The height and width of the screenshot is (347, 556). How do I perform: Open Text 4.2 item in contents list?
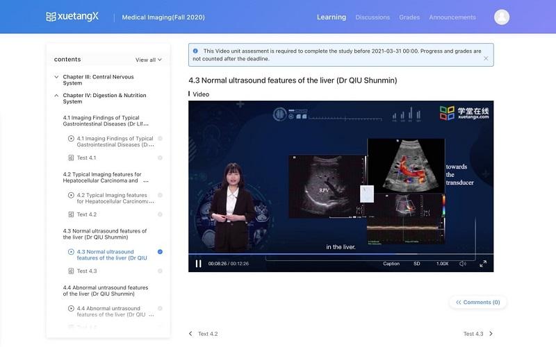coord(87,214)
